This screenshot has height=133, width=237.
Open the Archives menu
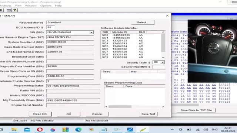point(6,6)
